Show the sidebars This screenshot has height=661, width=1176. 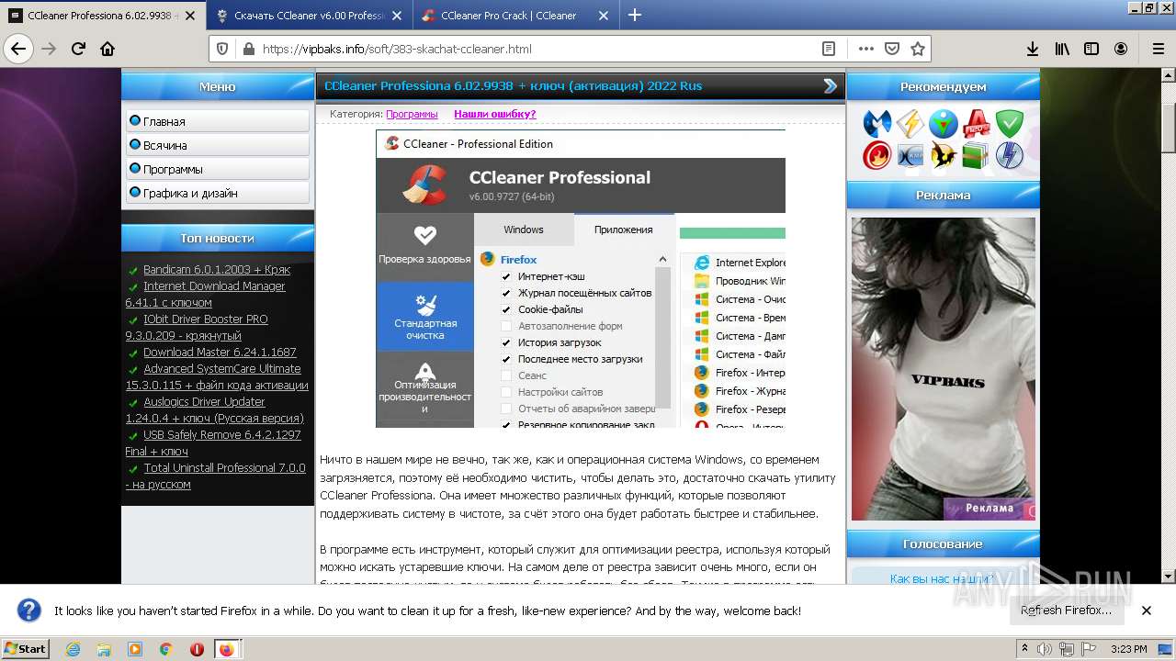click(x=1091, y=49)
